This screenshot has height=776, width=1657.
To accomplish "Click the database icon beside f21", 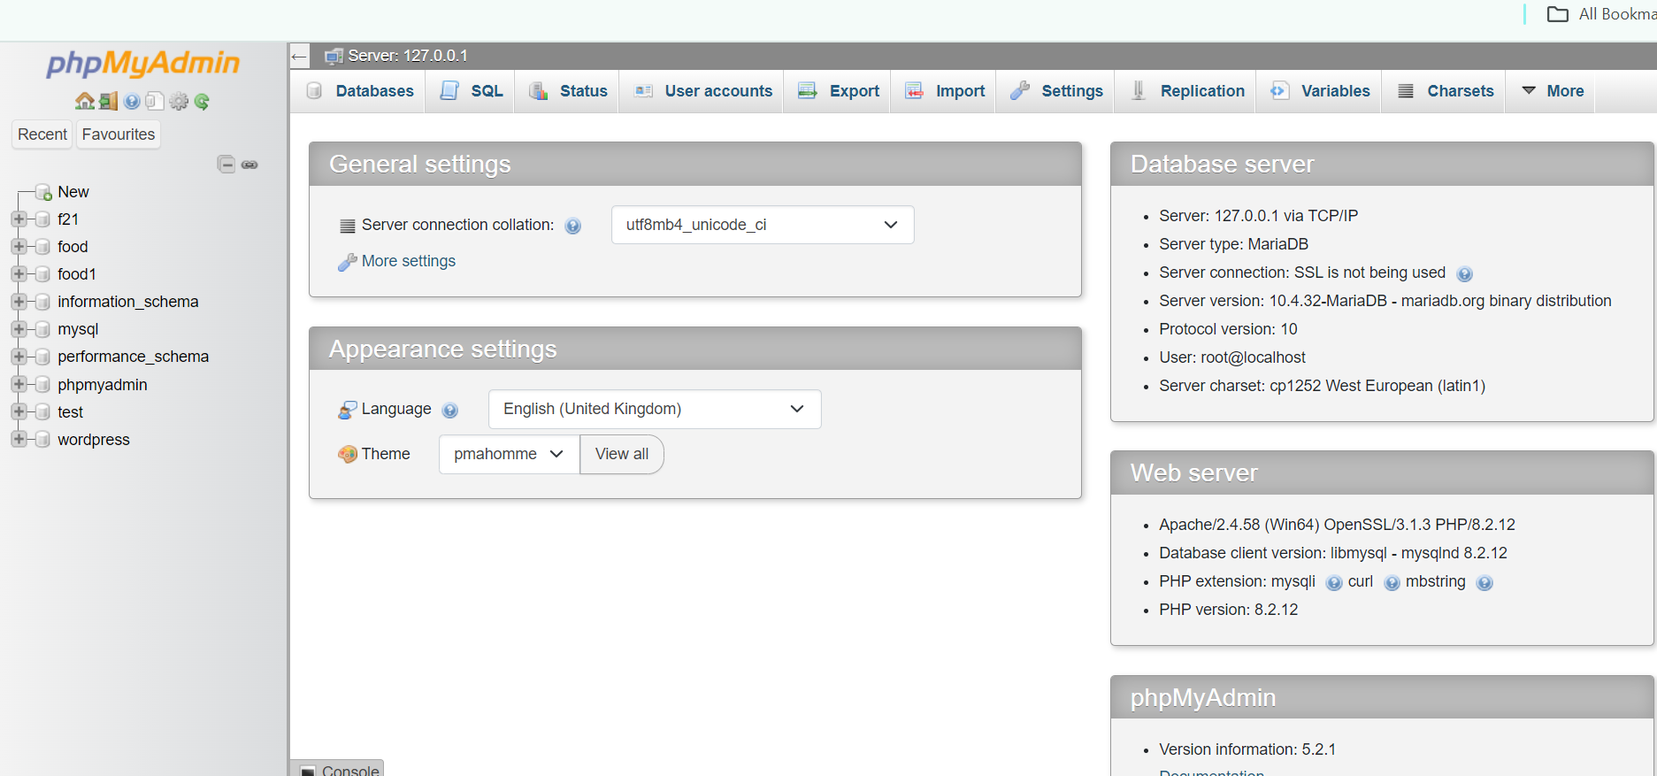I will pyautogui.click(x=42, y=219).
